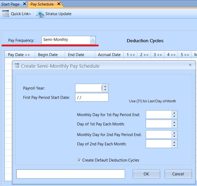Click deduction cycle 4 >> column header
Screen dimensions: 197x186
(171, 55)
